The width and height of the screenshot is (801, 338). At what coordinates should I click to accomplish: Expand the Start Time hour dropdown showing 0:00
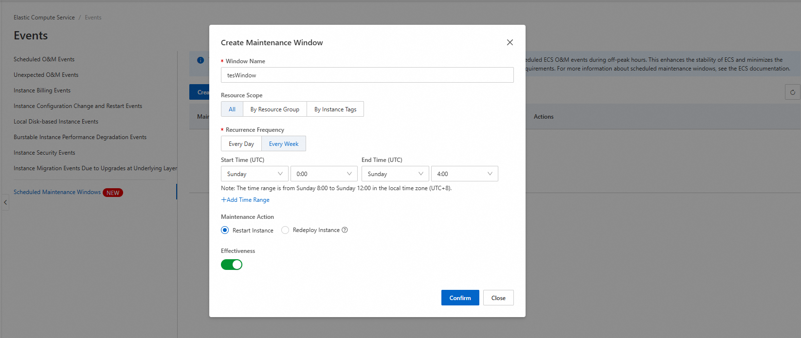(324, 174)
